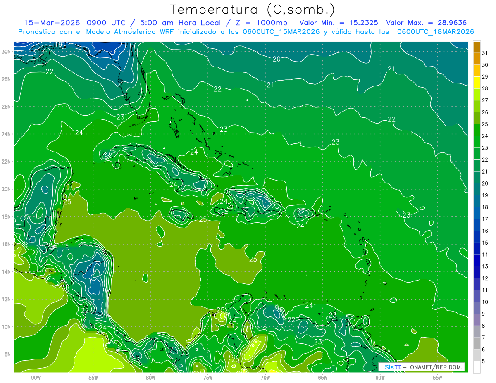Click value 28 on the color scale
The width and height of the screenshot is (496, 383).
point(485,88)
